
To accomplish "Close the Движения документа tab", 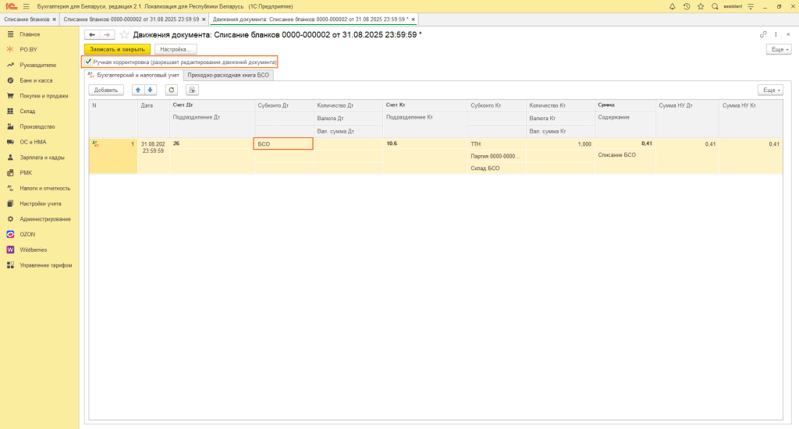I will pyautogui.click(x=414, y=19).
